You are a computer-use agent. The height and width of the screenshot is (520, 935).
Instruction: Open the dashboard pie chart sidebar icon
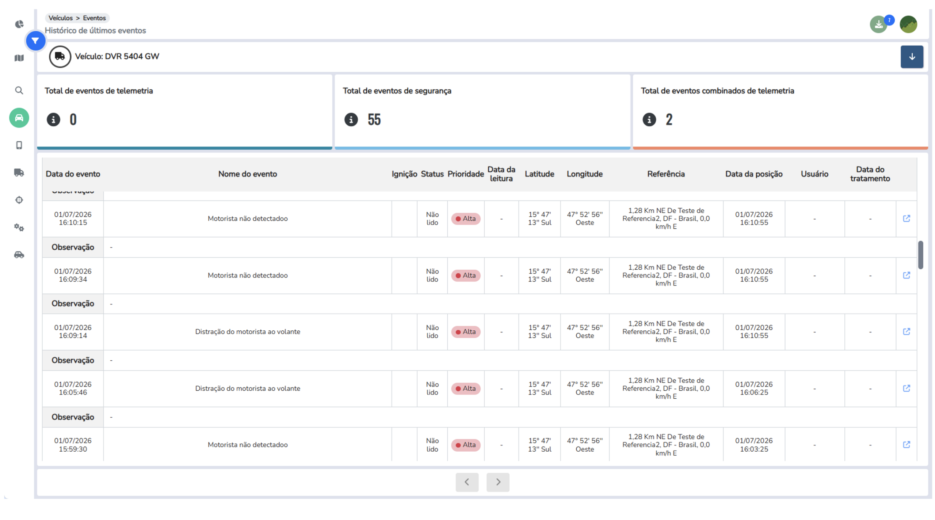tap(19, 24)
